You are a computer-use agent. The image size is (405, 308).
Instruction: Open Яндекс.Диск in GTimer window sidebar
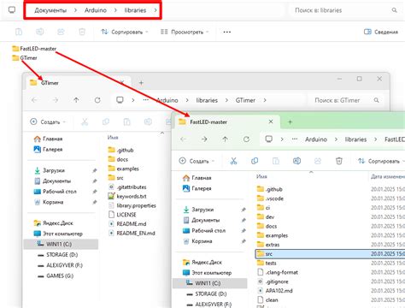(53, 223)
